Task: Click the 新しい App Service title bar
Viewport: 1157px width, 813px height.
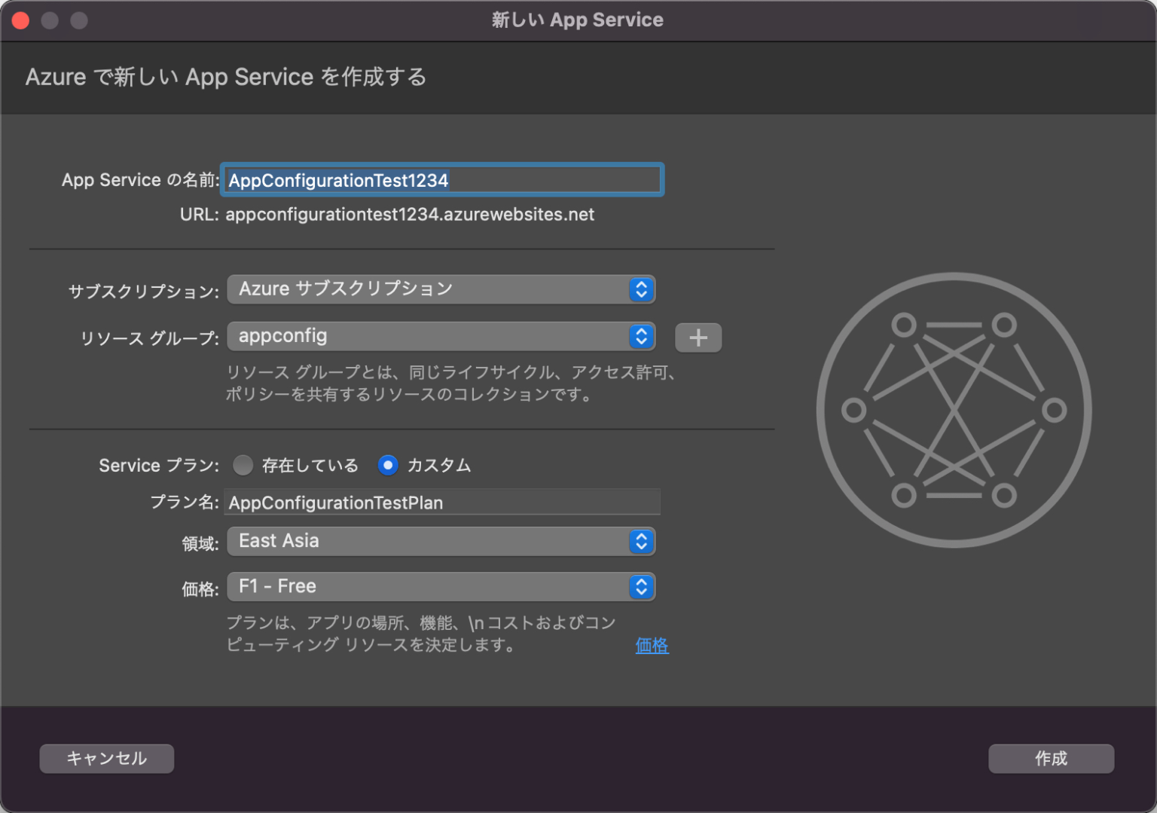Action: [578, 20]
